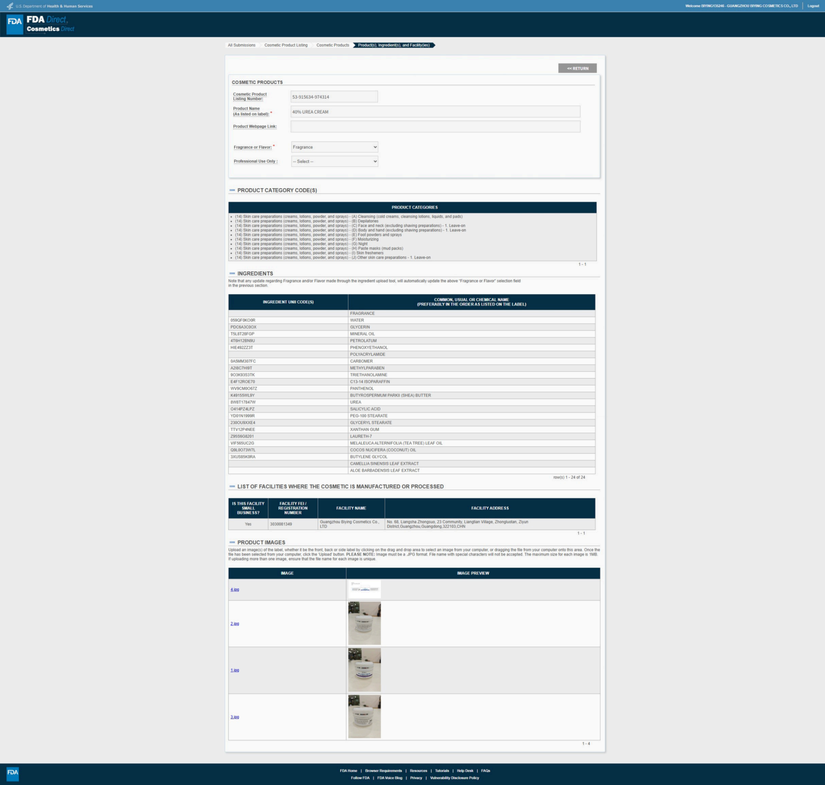Go to Cosmetic Products breadcrumb

333,45
